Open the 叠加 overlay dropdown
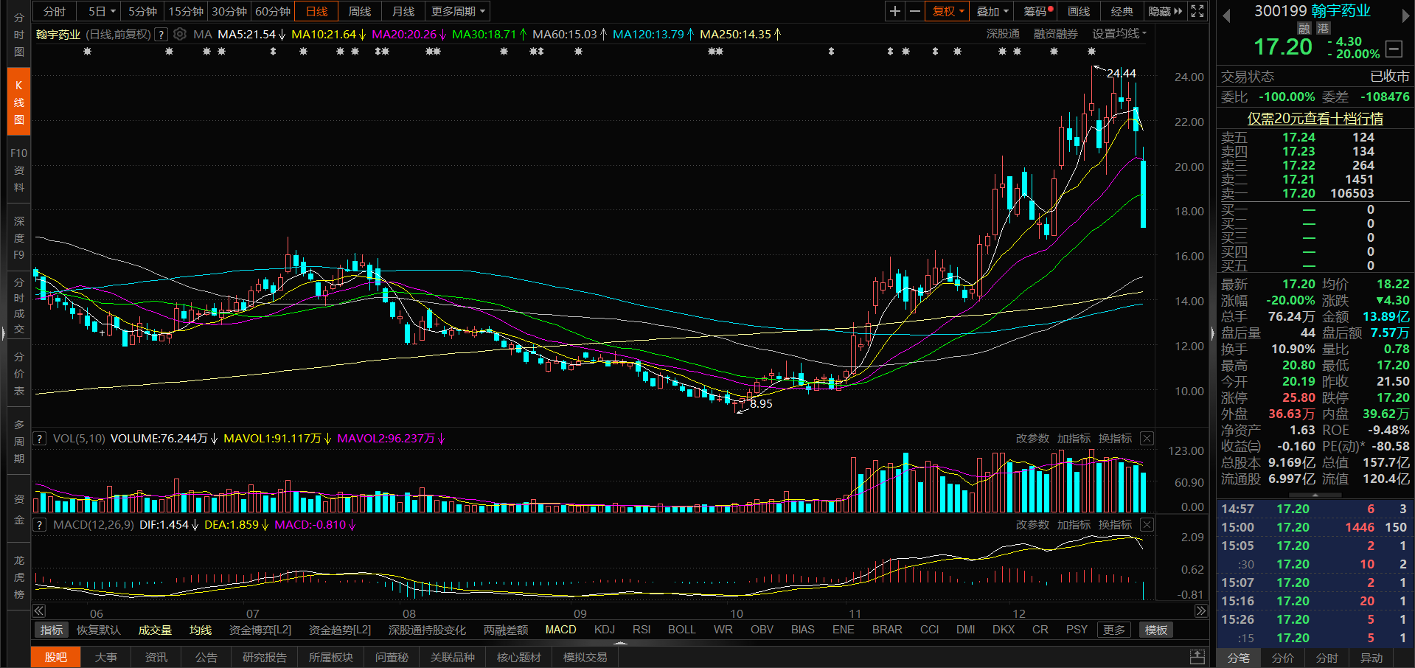This screenshot has width=1415, height=668. click(992, 11)
